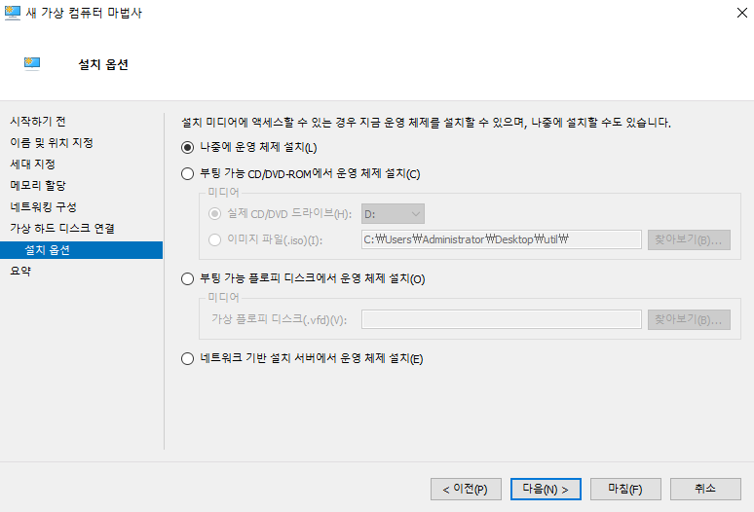
Task: Select 나중에 운영 체제 설치 radio button
Action: (188, 147)
